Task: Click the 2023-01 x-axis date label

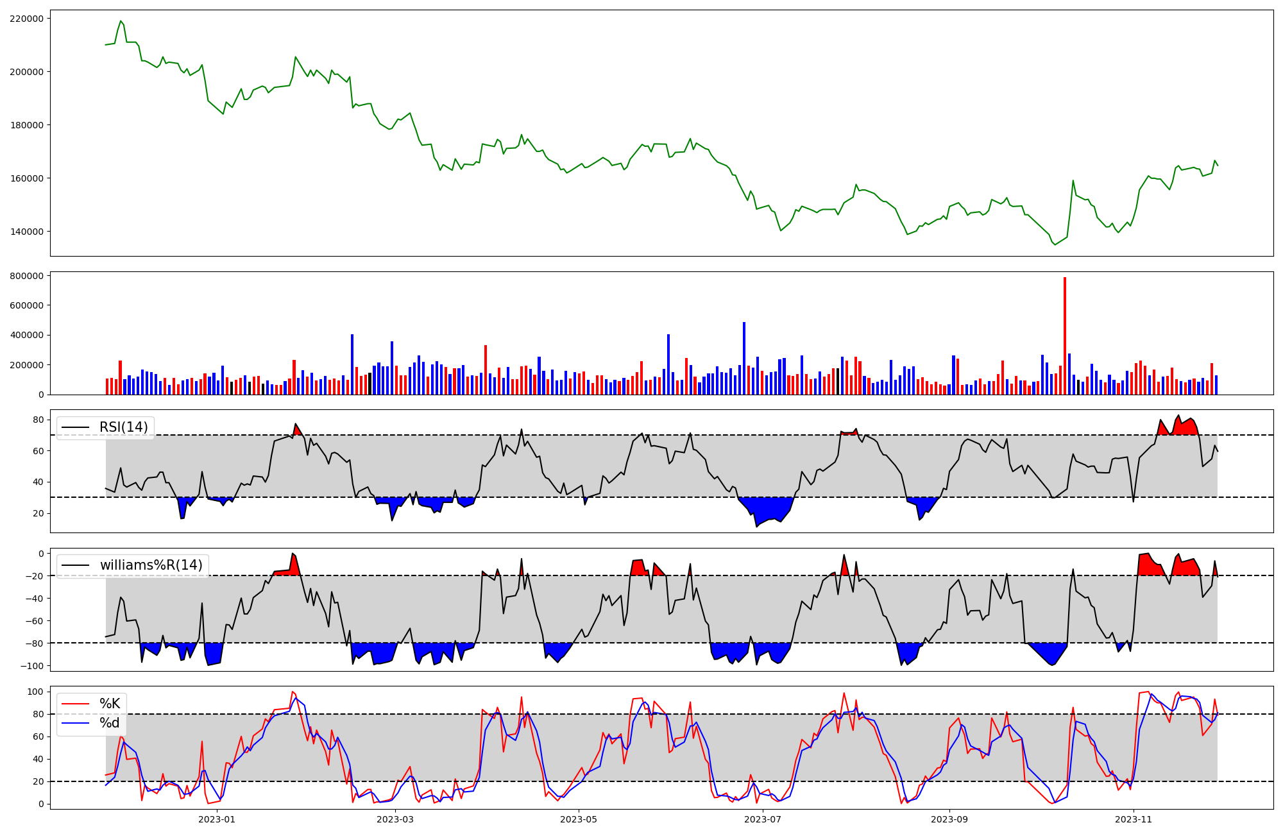Action: tap(217, 819)
